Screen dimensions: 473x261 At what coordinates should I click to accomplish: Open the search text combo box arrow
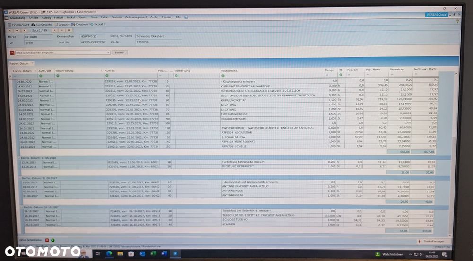[108, 52]
